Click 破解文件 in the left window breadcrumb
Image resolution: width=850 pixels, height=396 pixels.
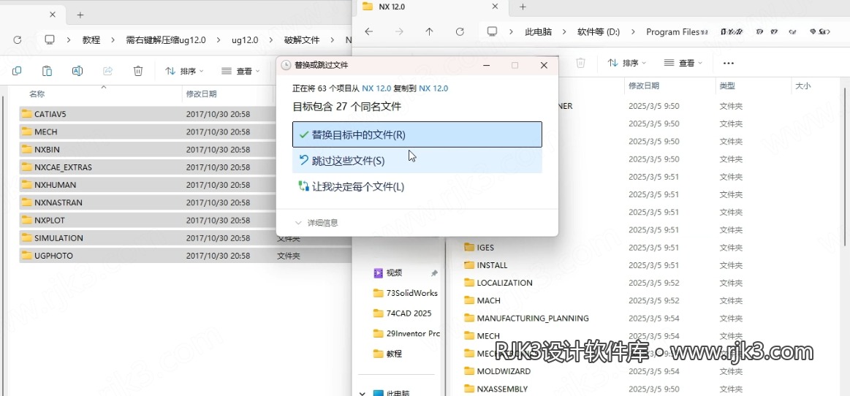click(302, 39)
